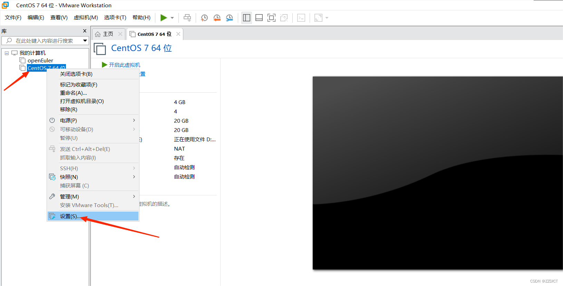The image size is (563, 286).
Task: Click the send Ctrl+Alt+Del toolbar icon
Action: point(187,18)
